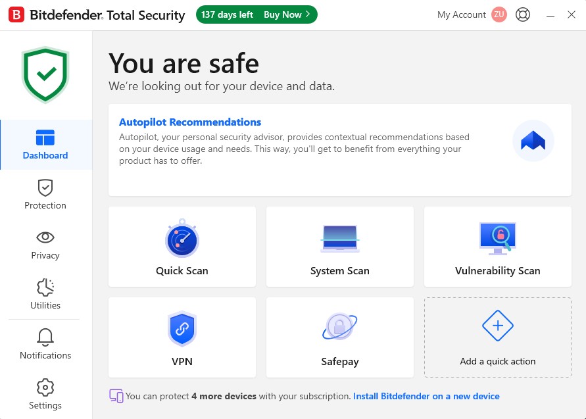Click the Settings gear icon
Viewport: 586px width, 419px height.
pyautogui.click(x=45, y=387)
